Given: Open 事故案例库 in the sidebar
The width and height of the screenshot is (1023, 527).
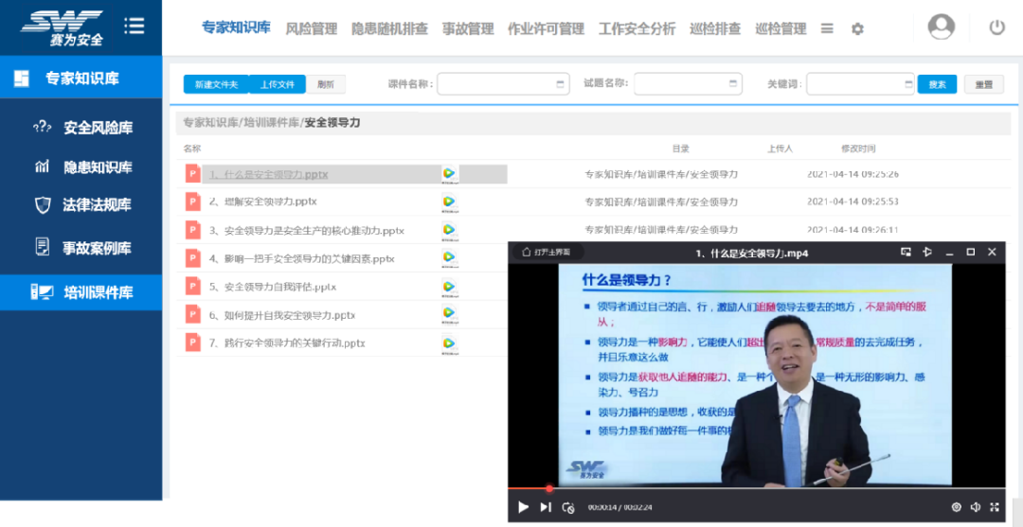Looking at the screenshot, I should coord(96,248).
